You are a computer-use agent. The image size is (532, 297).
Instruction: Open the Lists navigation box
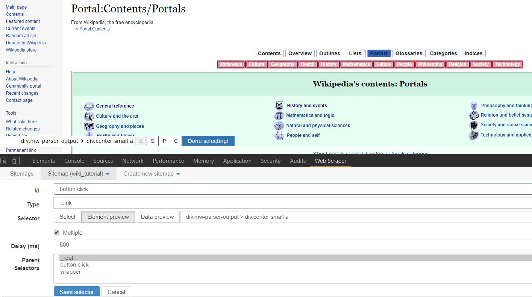[x=355, y=53]
